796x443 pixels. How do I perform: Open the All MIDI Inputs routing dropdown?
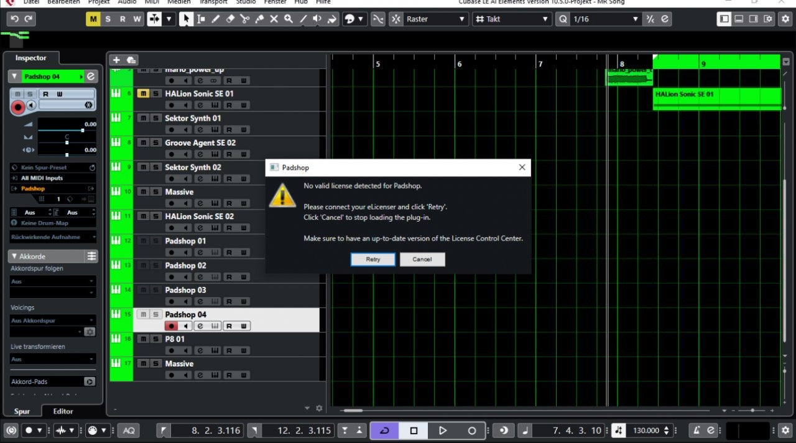[53, 178]
